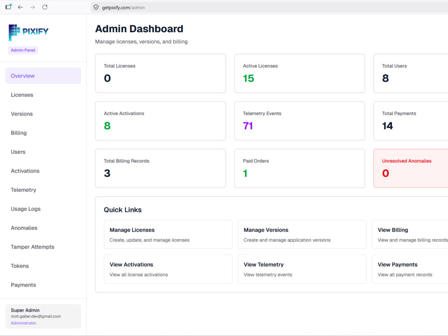The height and width of the screenshot is (336, 448).
Task: Open the Manage Licenses quick link
Action: [168, 235]
